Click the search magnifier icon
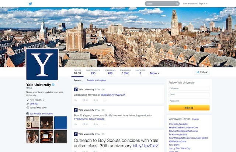This screenshot has width=236, height=152. (177, 4)
